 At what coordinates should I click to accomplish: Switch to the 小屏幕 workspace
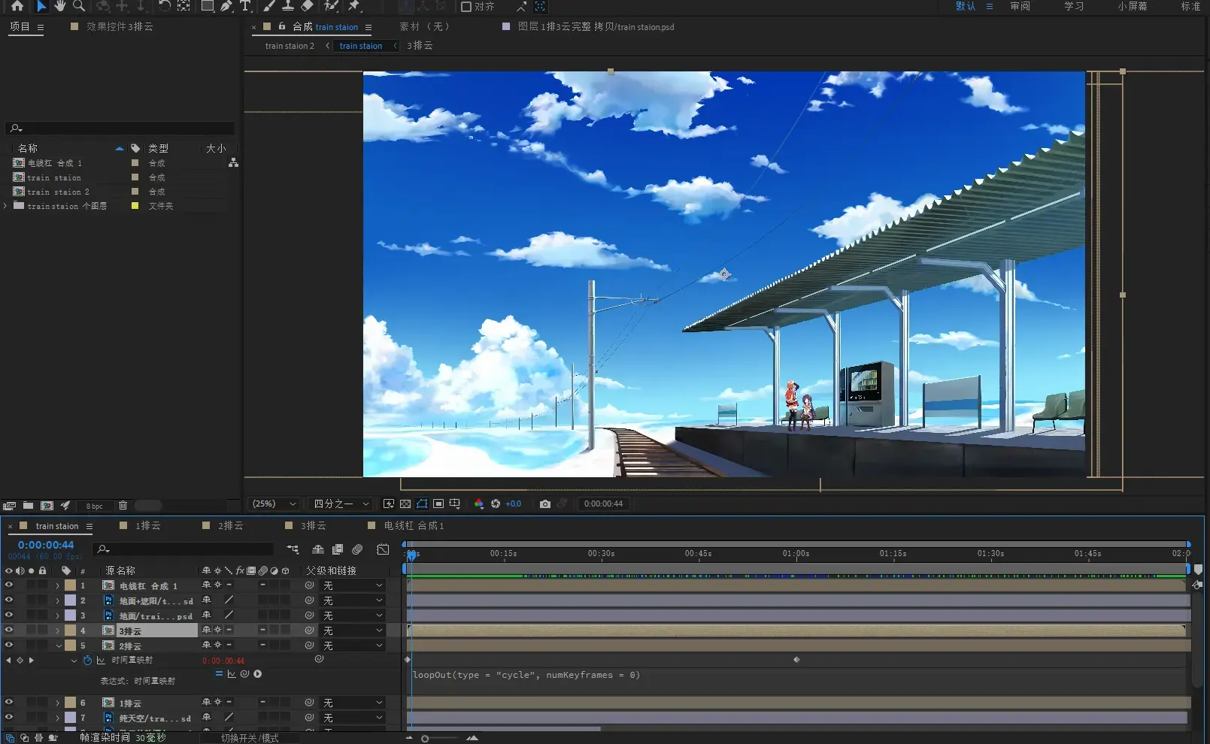(1132, 6)
